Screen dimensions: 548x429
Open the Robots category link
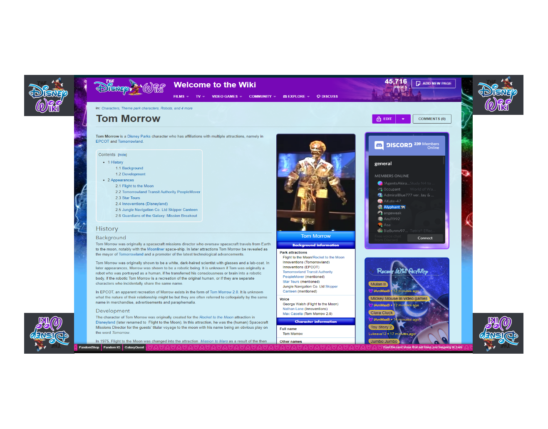166,108
